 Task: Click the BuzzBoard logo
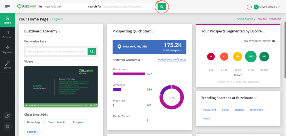[x=27, y=7]
